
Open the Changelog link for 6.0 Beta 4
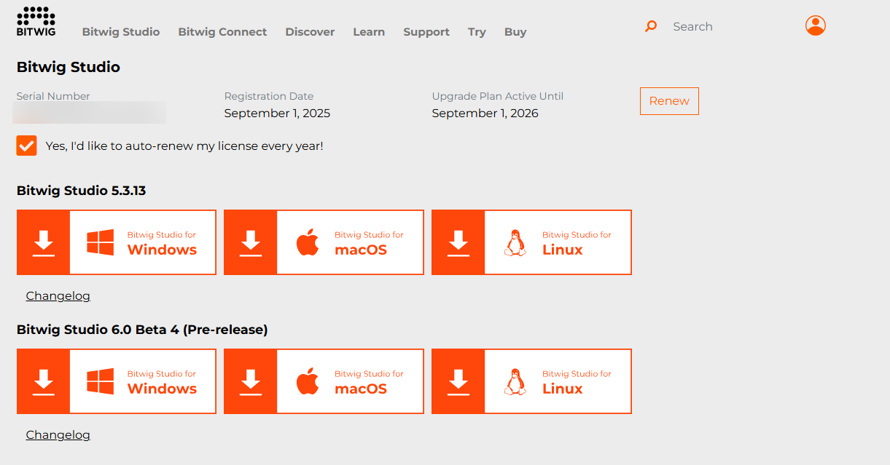pyautogui.click(x=58, y=434)
